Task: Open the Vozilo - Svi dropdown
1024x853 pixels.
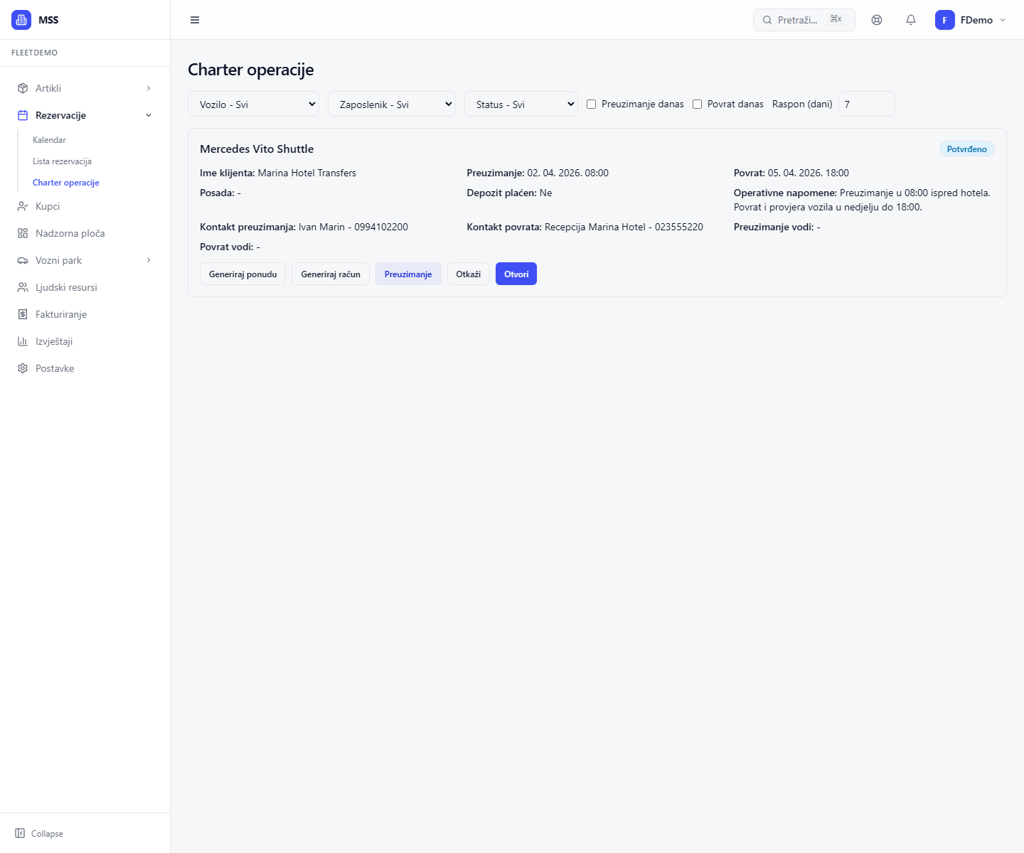Action: click(x=253, y=104)
